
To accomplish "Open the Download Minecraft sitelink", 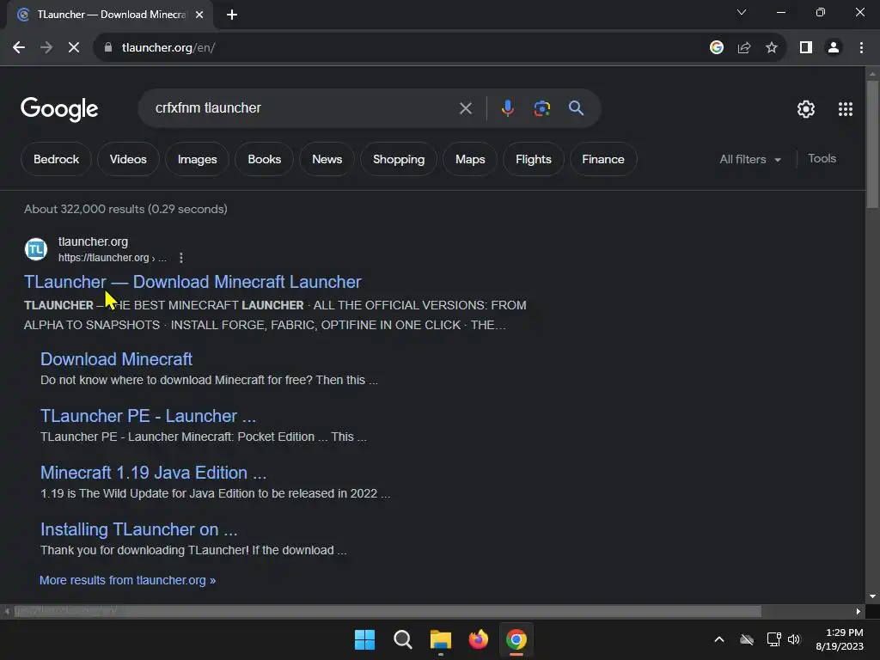I will tap(116, 359).
